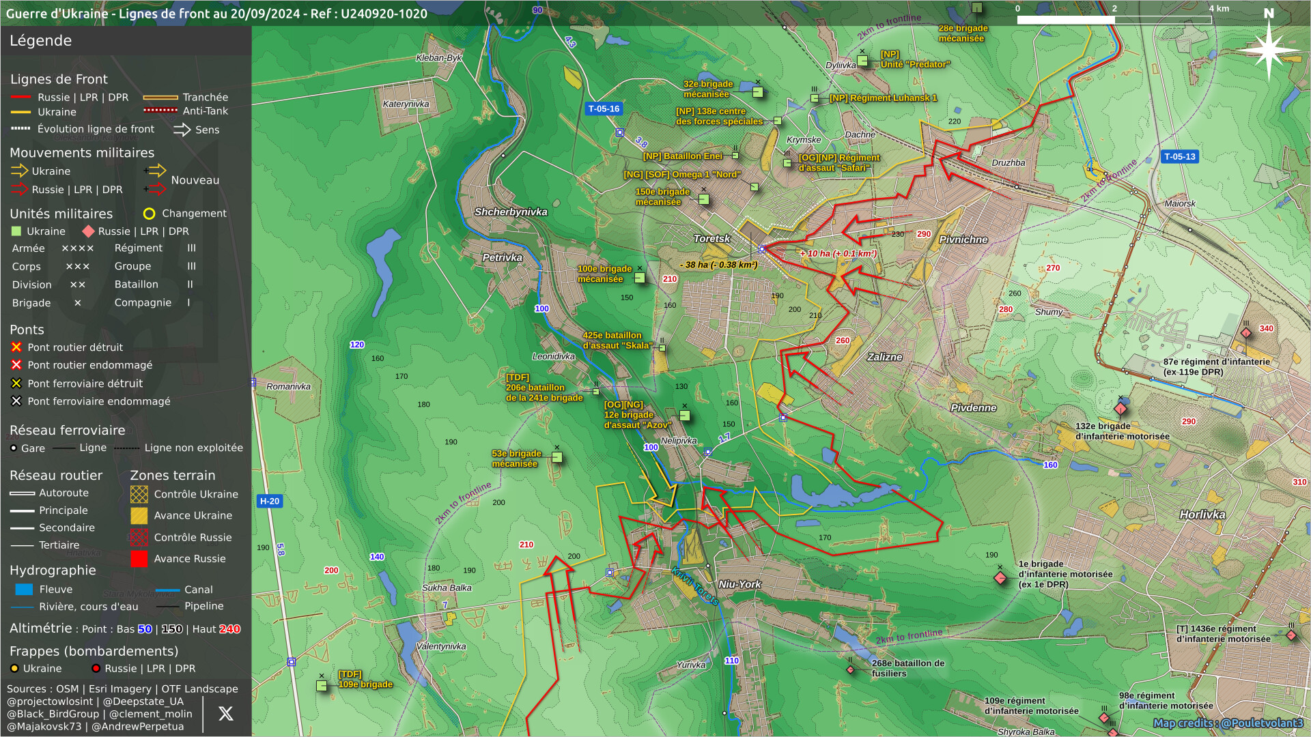The image size is (1311, 737).
Task: Click the 1e brigade DPR diamond marker
Action: (x=1000, y=578)
